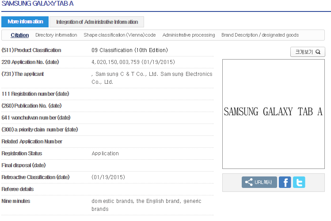Click the 220 Application No. (date) label
The height and width of the screenshot is (221, 331).
tap(30, 62)
